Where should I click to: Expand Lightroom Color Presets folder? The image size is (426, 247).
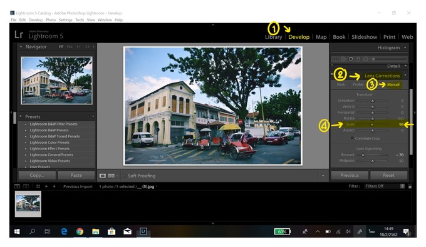coord(26,143)
